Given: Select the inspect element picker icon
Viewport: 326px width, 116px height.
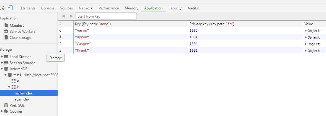Looking at the screenshot, I should [2, 8].
